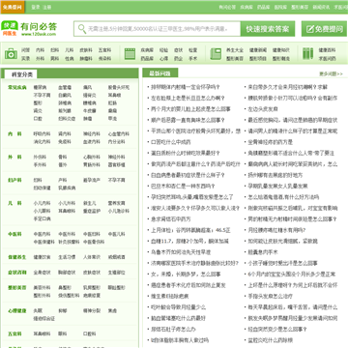Open 健康百科 in the navigation bar
This screenshot has height=348, width=348.
click(x=327, y=50)
